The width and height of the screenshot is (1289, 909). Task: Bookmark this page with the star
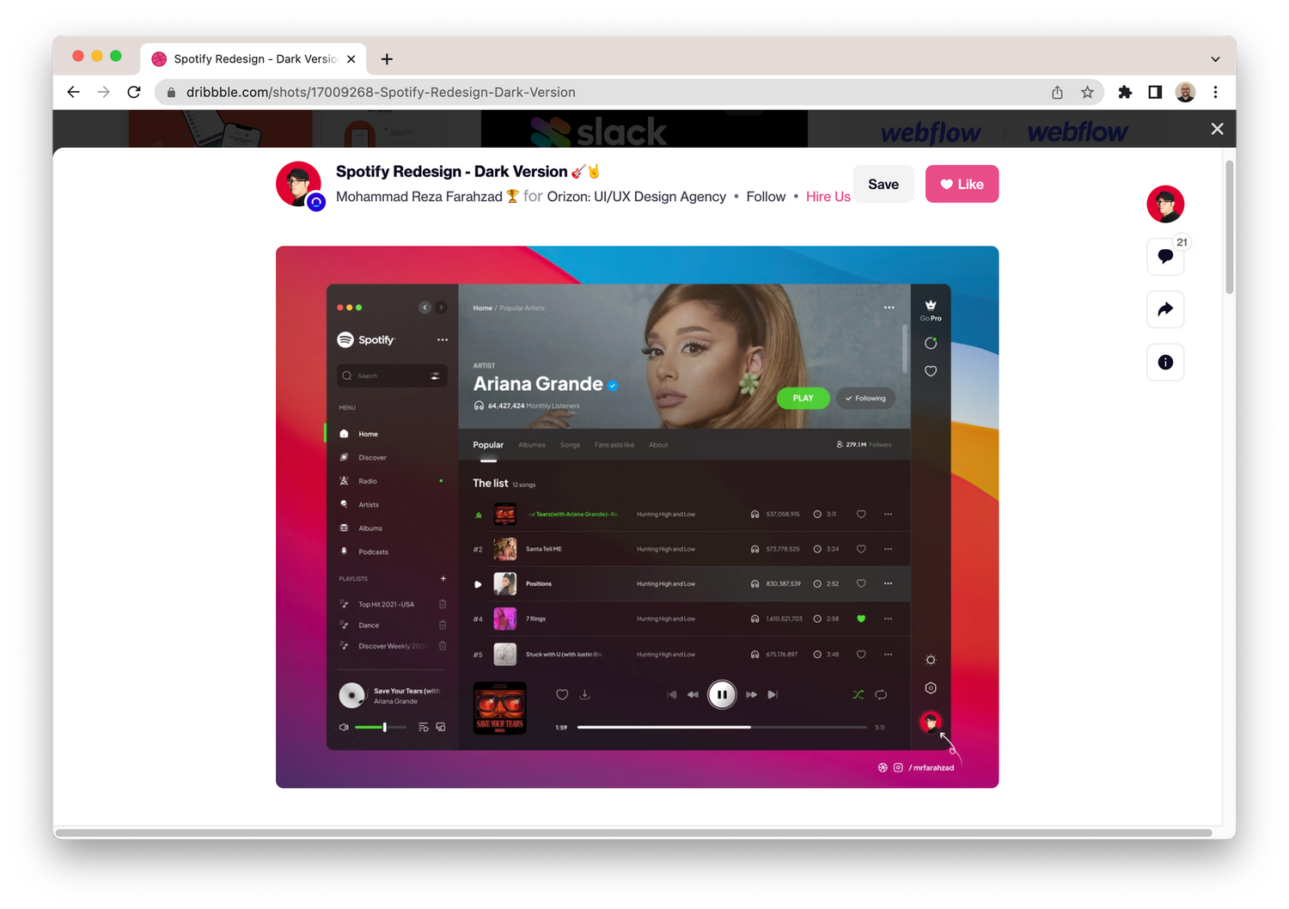tap(1087, 92)
